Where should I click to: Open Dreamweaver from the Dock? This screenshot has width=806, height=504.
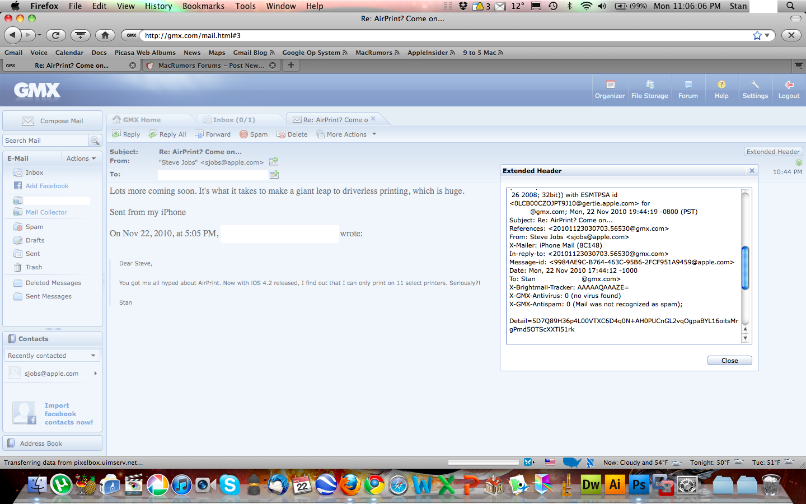click(x=591, y=484)
